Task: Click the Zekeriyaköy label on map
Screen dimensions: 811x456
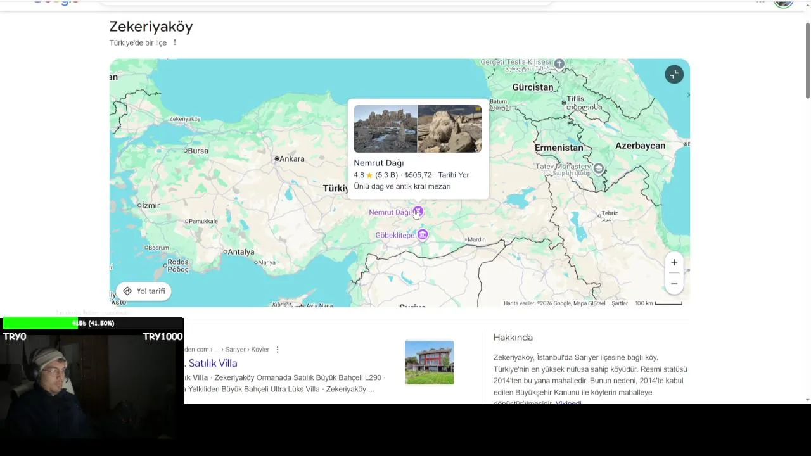Action: pyautogui.click(x=185, y=119)
